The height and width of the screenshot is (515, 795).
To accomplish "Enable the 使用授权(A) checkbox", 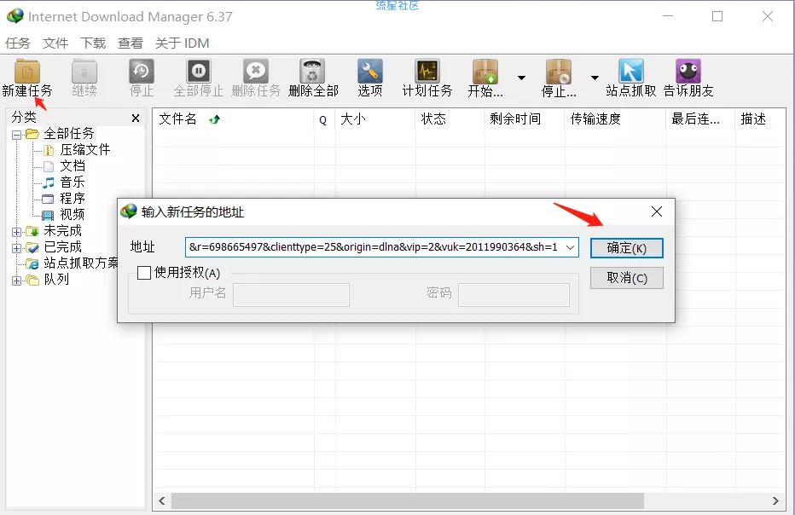I will (144, 273).
